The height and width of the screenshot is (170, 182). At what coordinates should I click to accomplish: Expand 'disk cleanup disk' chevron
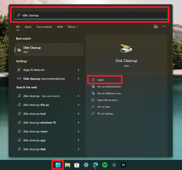78,149
